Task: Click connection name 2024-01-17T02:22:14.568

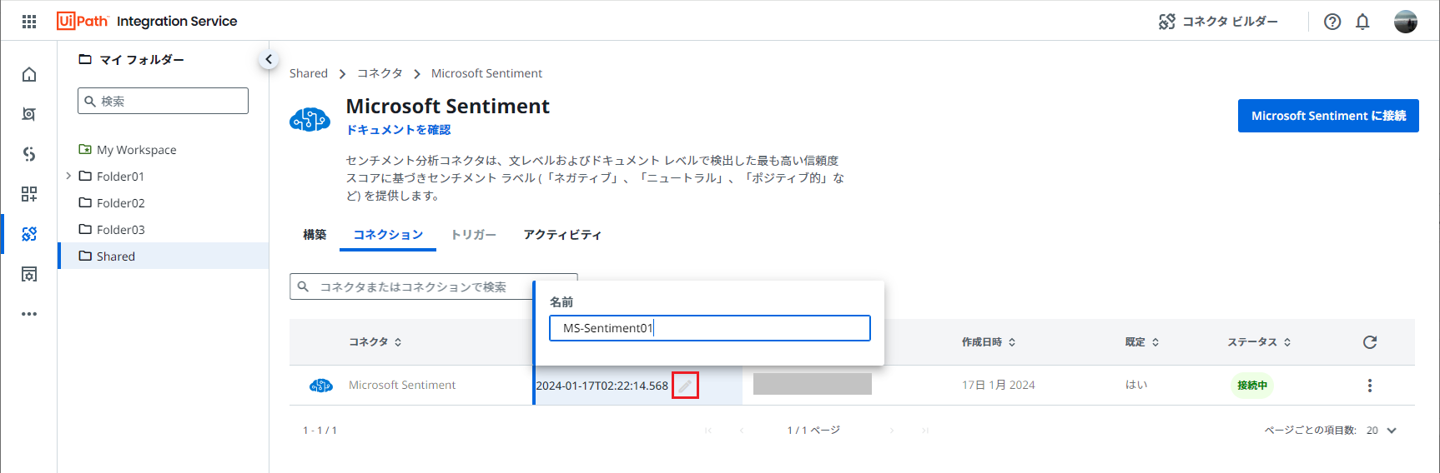Action: coord(602,386)
